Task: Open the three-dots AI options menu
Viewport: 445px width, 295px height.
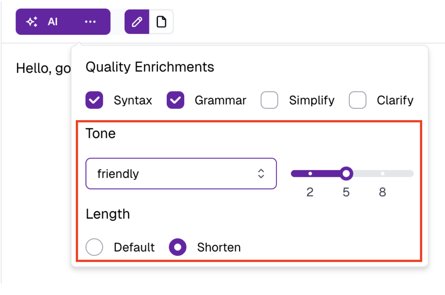Action: [90, 22]
